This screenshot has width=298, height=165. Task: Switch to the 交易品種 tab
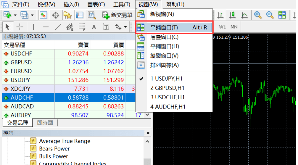pos(18,123)
